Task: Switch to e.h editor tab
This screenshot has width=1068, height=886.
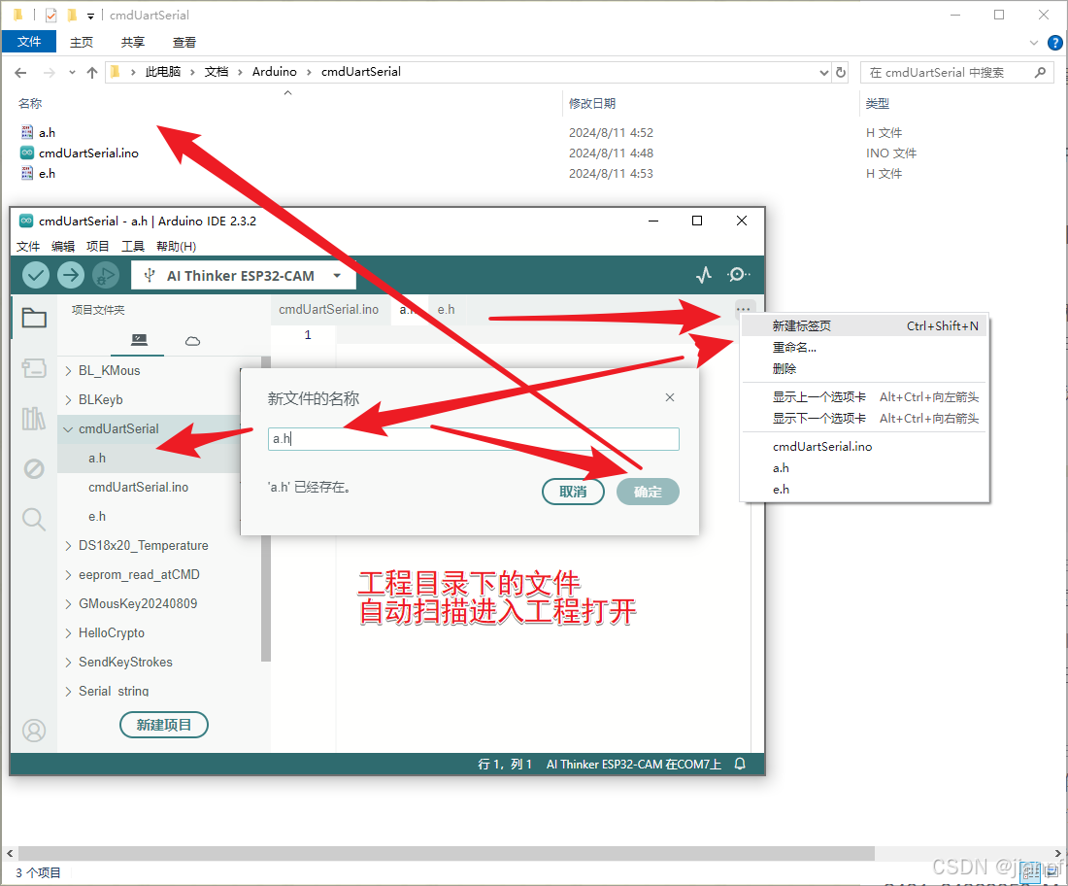Action: (447, 309)
